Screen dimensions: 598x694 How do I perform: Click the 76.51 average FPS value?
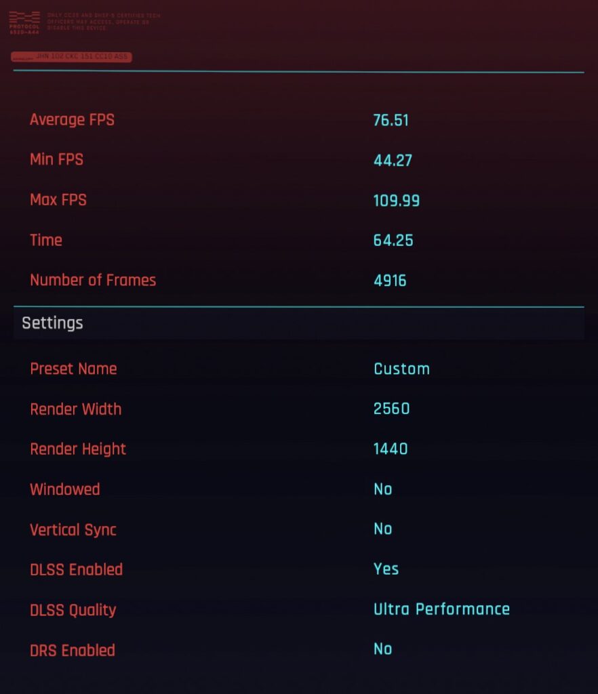point(391,121)
